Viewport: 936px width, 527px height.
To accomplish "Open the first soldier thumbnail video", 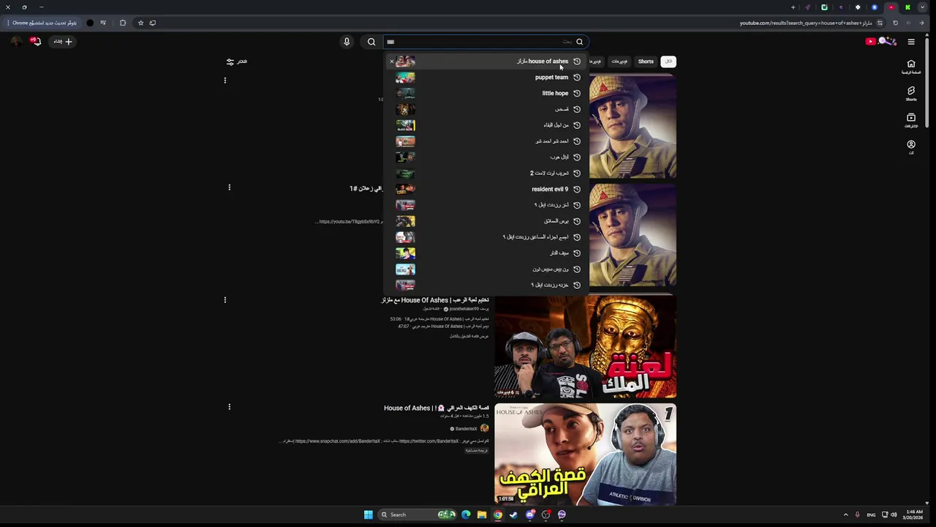I will [633, 127].
